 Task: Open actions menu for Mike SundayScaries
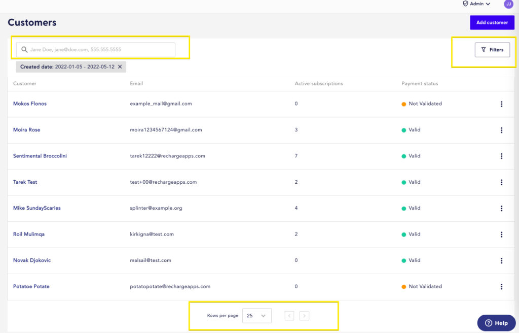pyautogui.click(x=501, y=208)
